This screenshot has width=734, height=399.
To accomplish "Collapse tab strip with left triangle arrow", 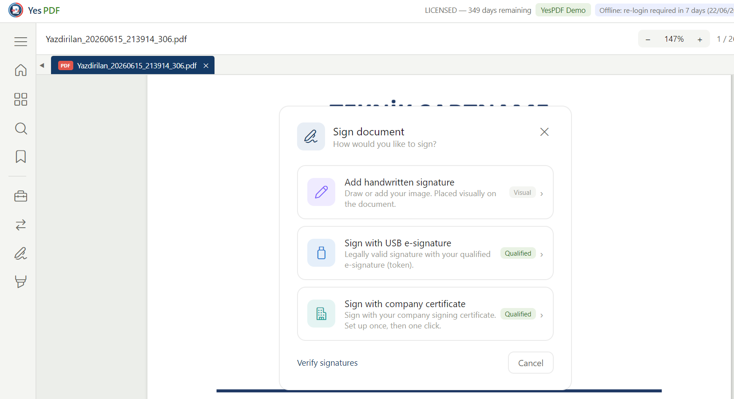I will (x=42, y=65).
